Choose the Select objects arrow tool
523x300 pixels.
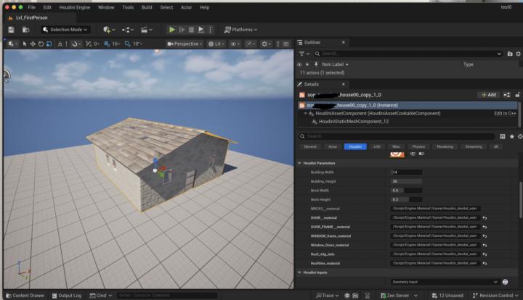tap(25, 44)
